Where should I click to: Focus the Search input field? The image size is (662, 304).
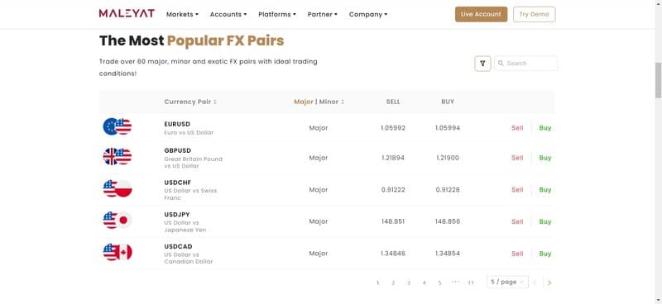point(525,64)
